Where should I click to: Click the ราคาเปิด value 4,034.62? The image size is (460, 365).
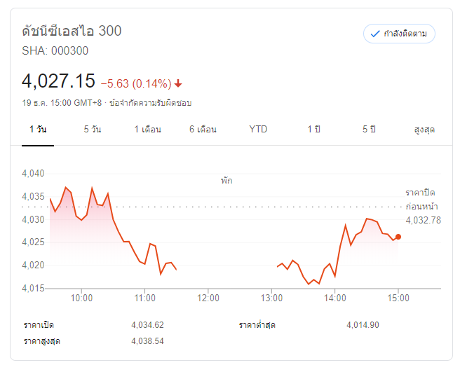pos(147,325)
